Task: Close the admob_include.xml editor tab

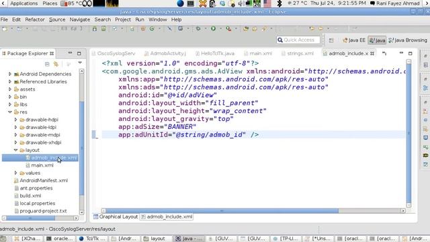Action: pos(372,54)
